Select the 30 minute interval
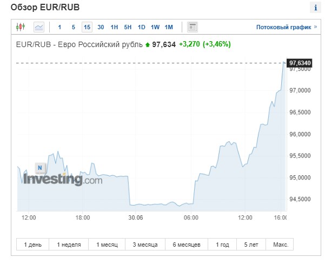 pos(101,27)
